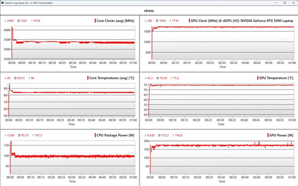
Task: Click the red legend marker for GPU Power
Action: tap(268, 135)
